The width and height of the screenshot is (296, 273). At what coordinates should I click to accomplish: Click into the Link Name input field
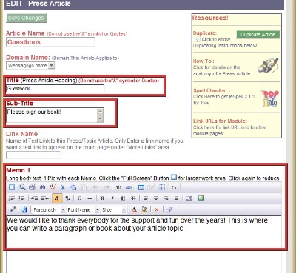33,155
